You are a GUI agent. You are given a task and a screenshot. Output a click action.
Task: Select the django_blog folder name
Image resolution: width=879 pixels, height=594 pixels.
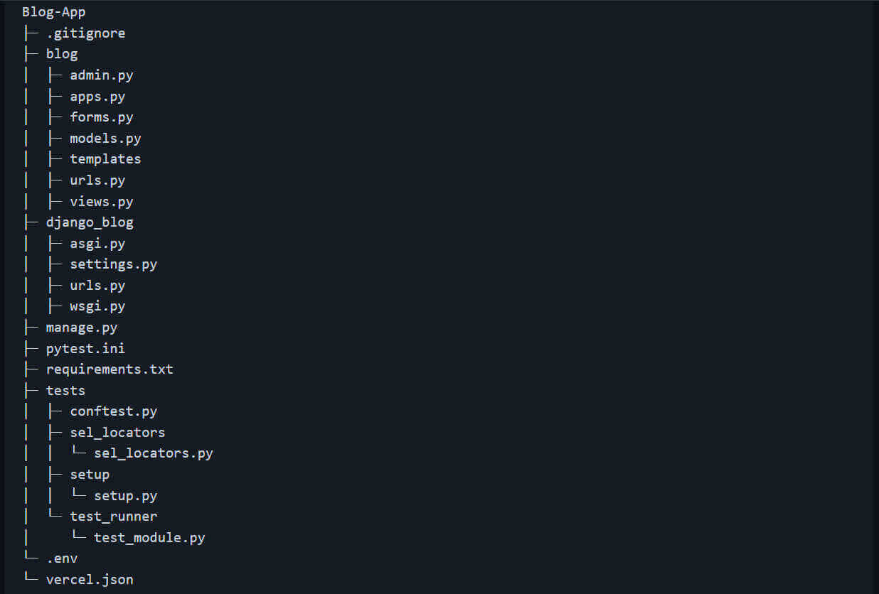click(x=90, y=222)
